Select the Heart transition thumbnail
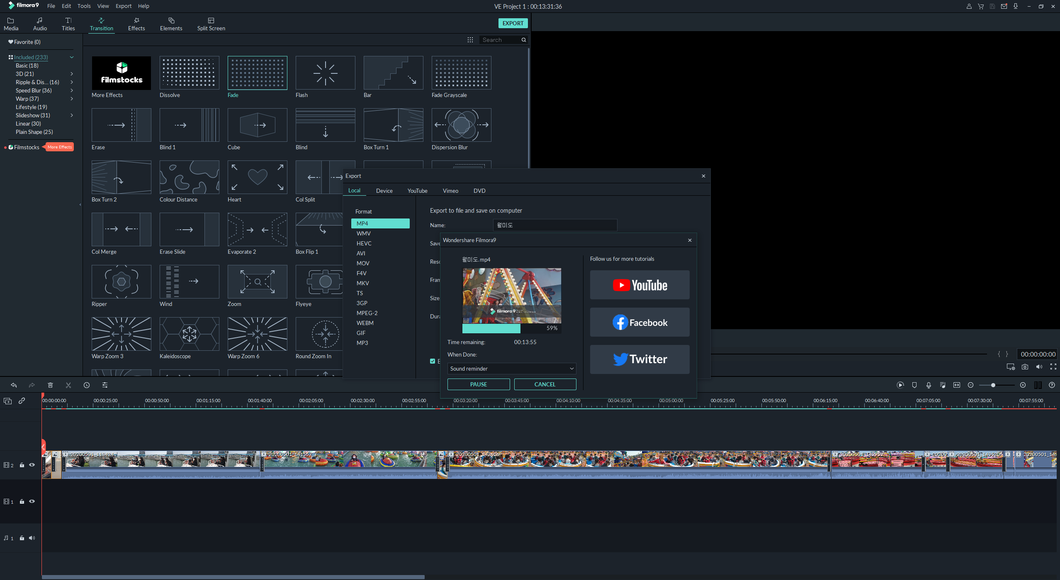This screenshot has height=580, width=1060. (x=257, y=177)
